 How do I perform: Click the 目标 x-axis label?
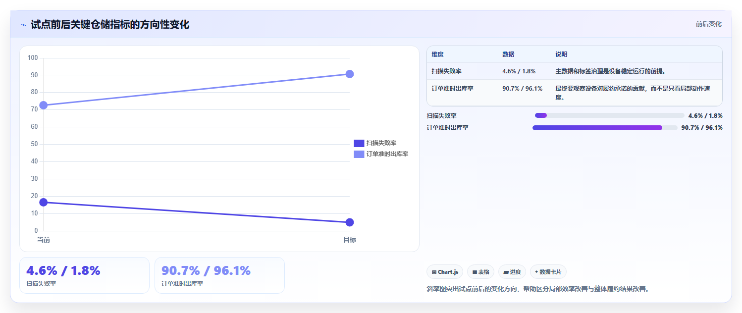click(x=350, y=240)
